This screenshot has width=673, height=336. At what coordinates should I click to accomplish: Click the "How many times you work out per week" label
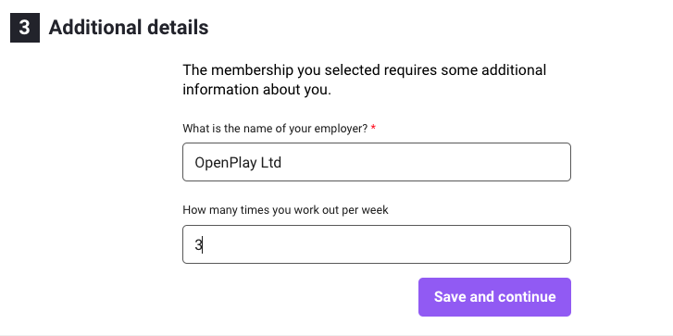click(285, 210)
